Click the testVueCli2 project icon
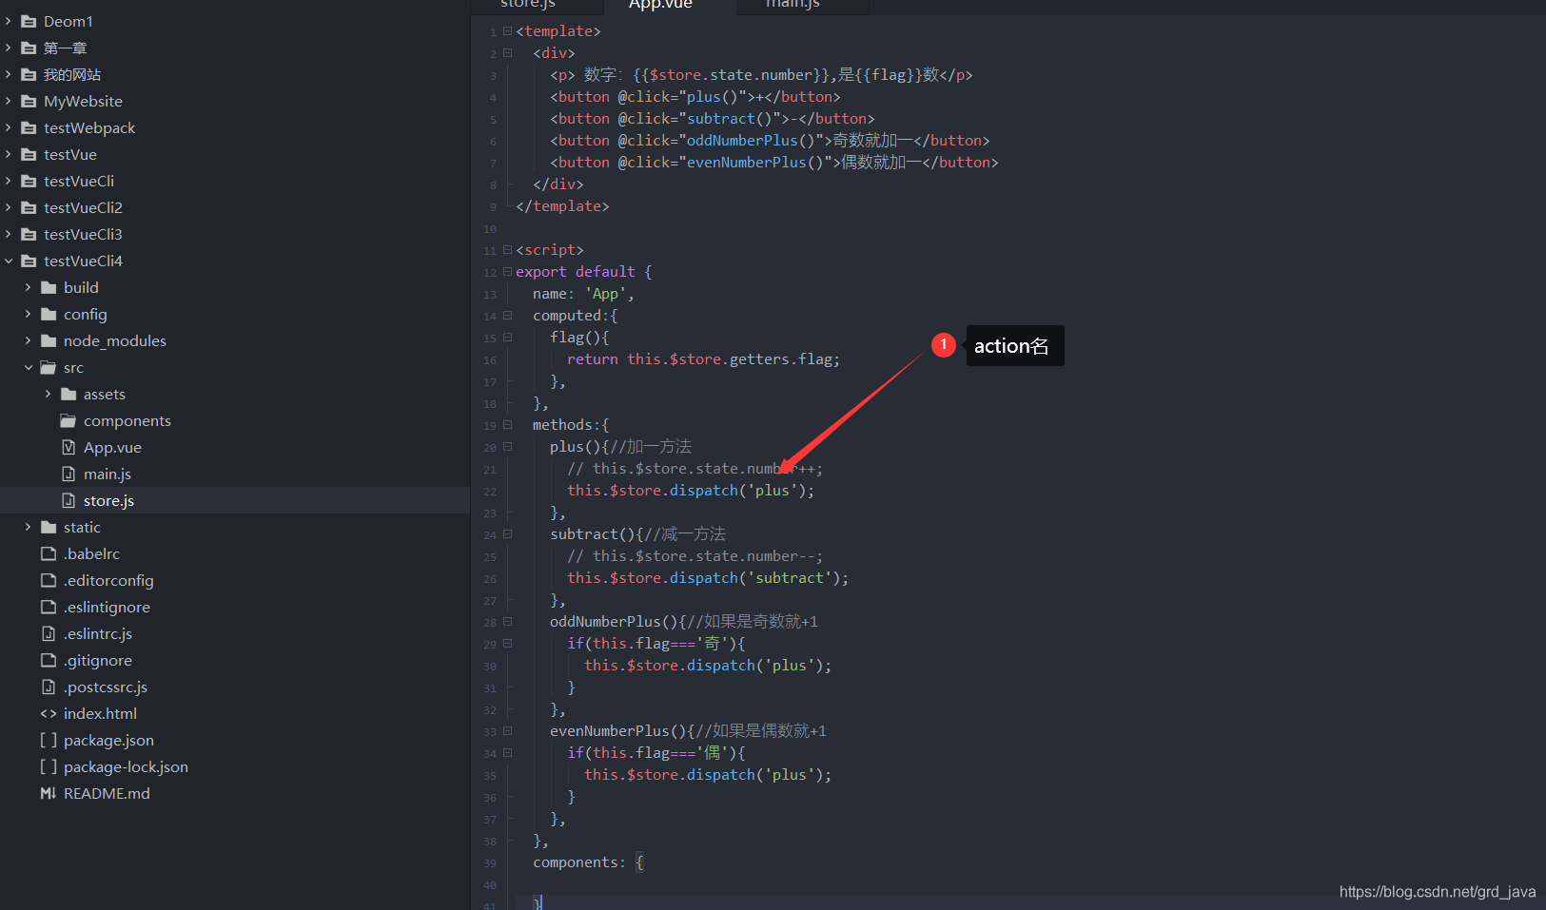The image size is (1546, 910). (29, 207)
